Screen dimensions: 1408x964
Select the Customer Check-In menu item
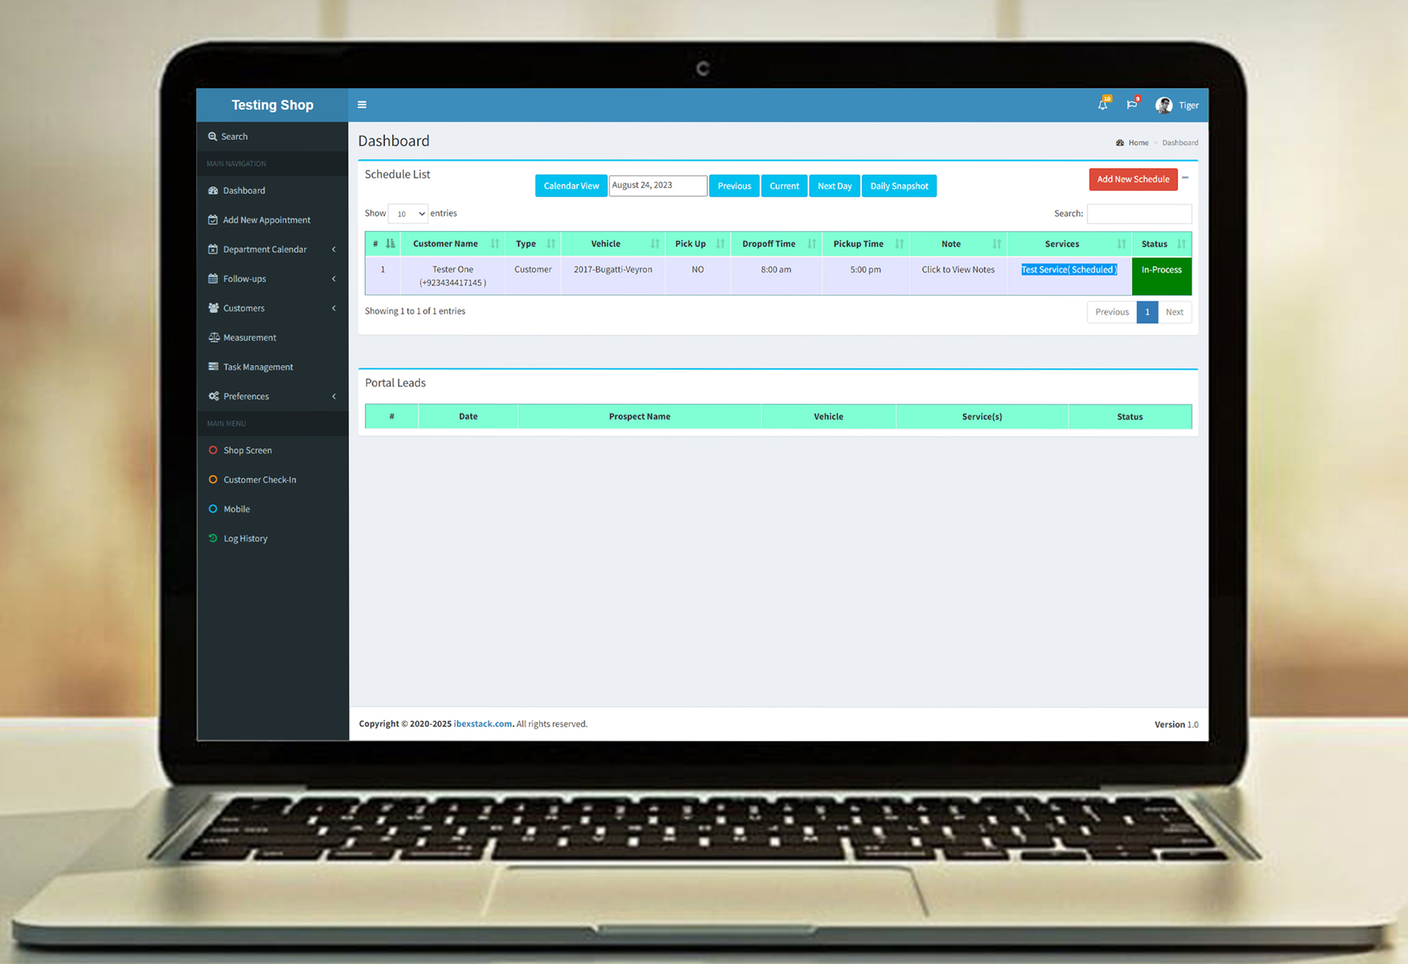point(260,479)
